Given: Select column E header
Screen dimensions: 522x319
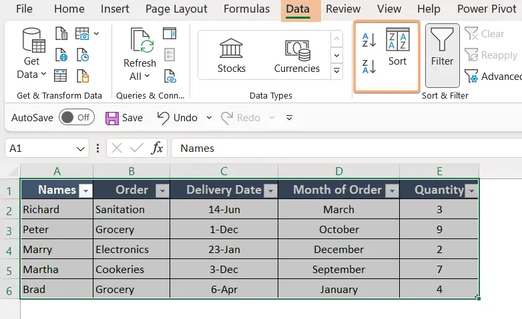Looking at the screenshot, I should pyautogui.click(x=439, y=171).
